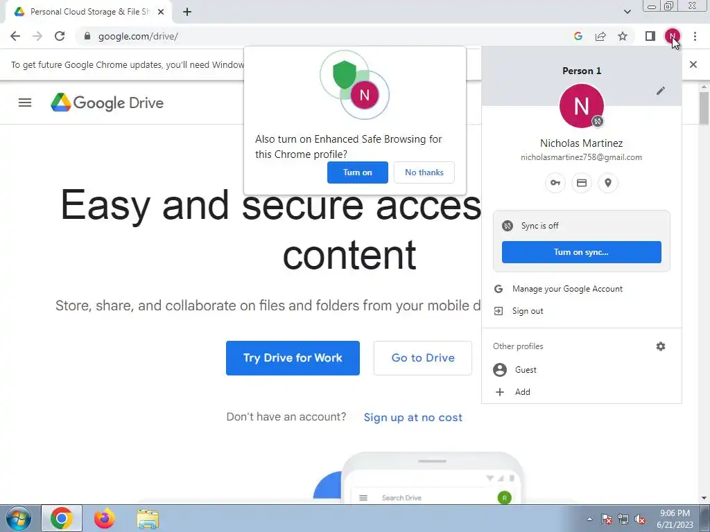Click the Sync is off status text
This screenshot has width=710, height=532.
(x=539, y=226)
